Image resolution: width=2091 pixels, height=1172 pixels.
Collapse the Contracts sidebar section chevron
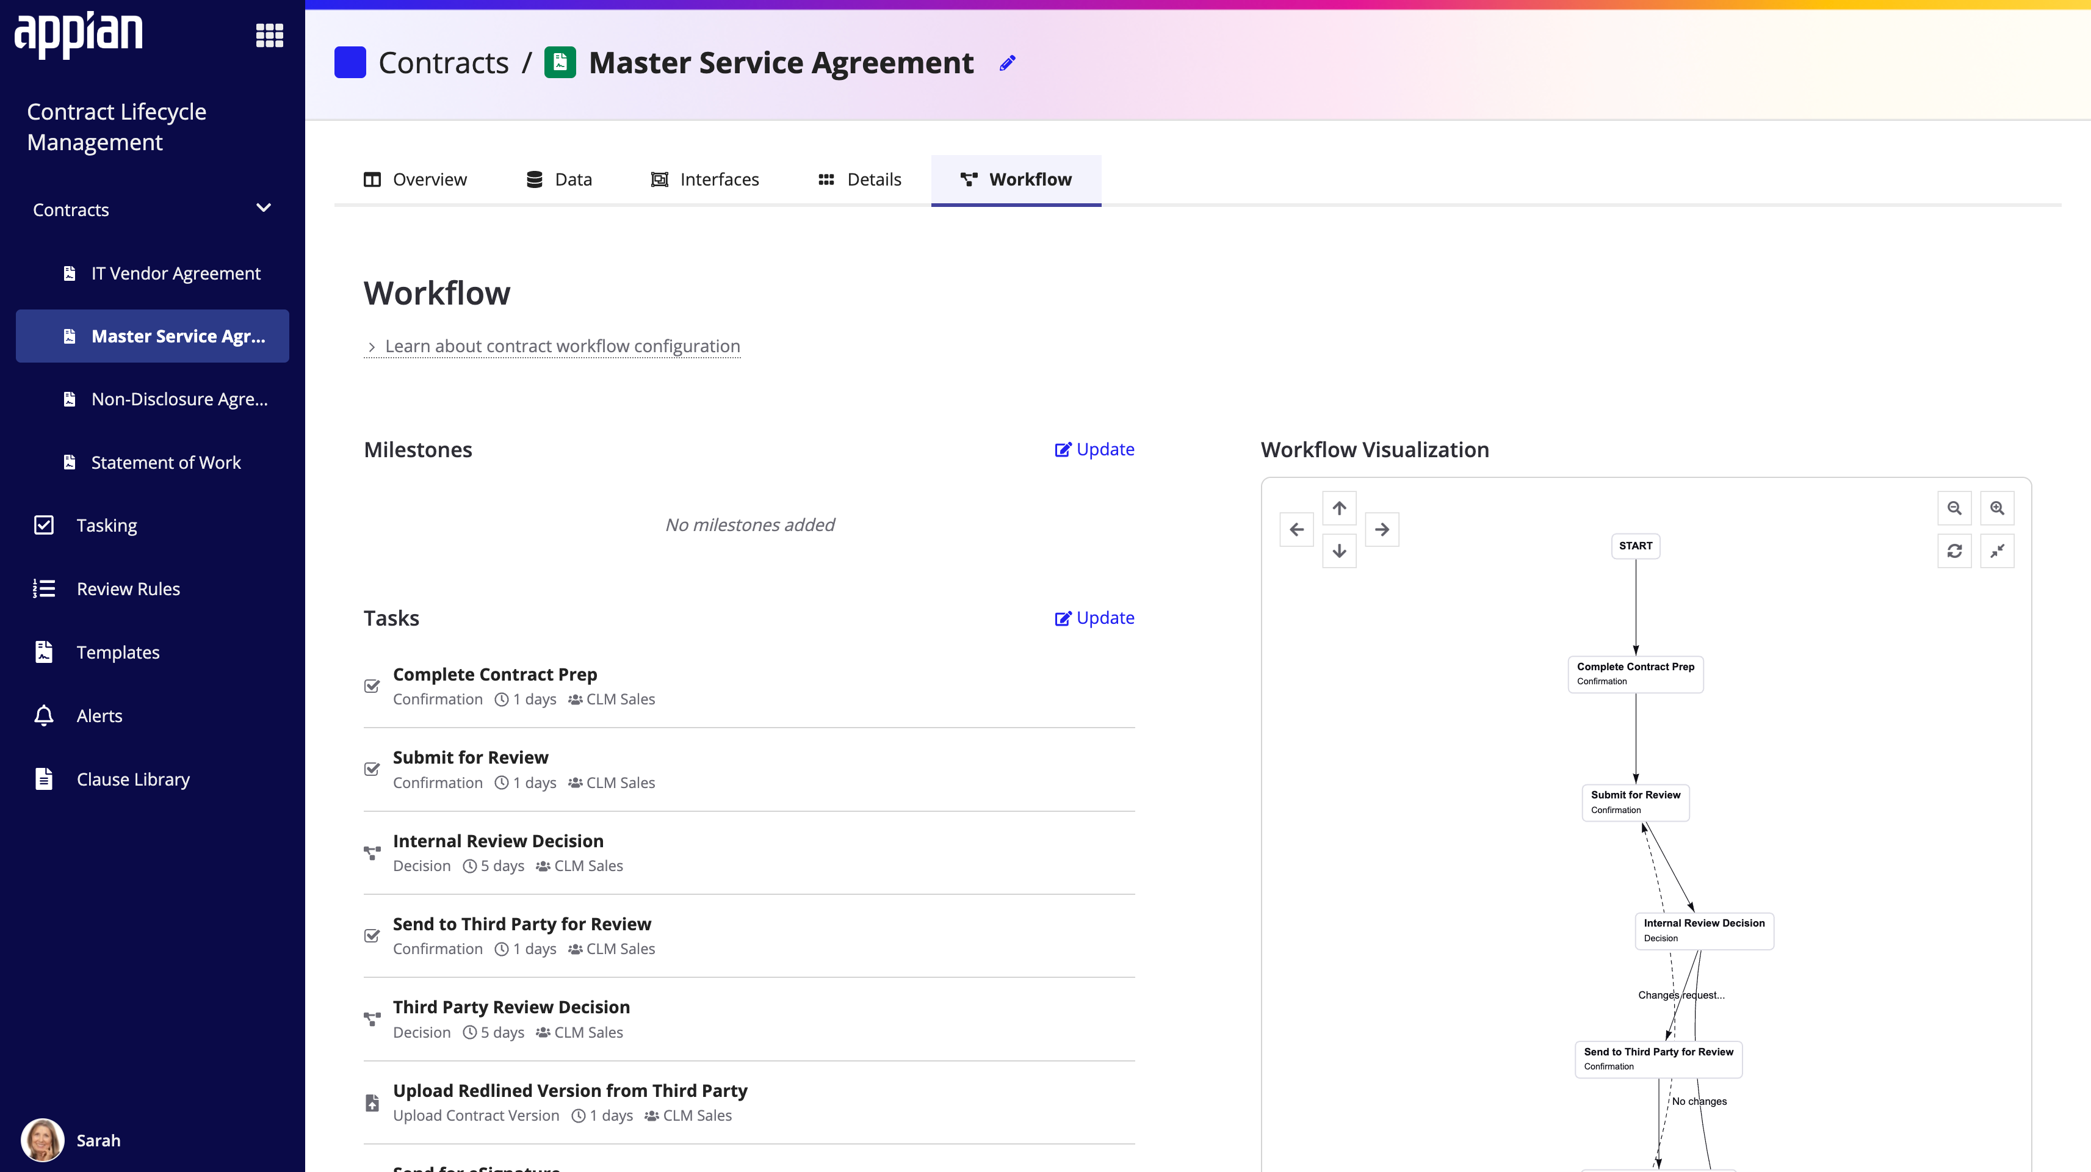click(x=263, y=208)
